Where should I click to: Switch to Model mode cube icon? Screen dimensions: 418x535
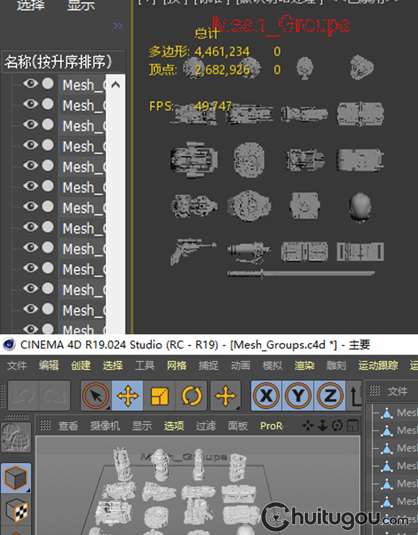tap(16, 478)
